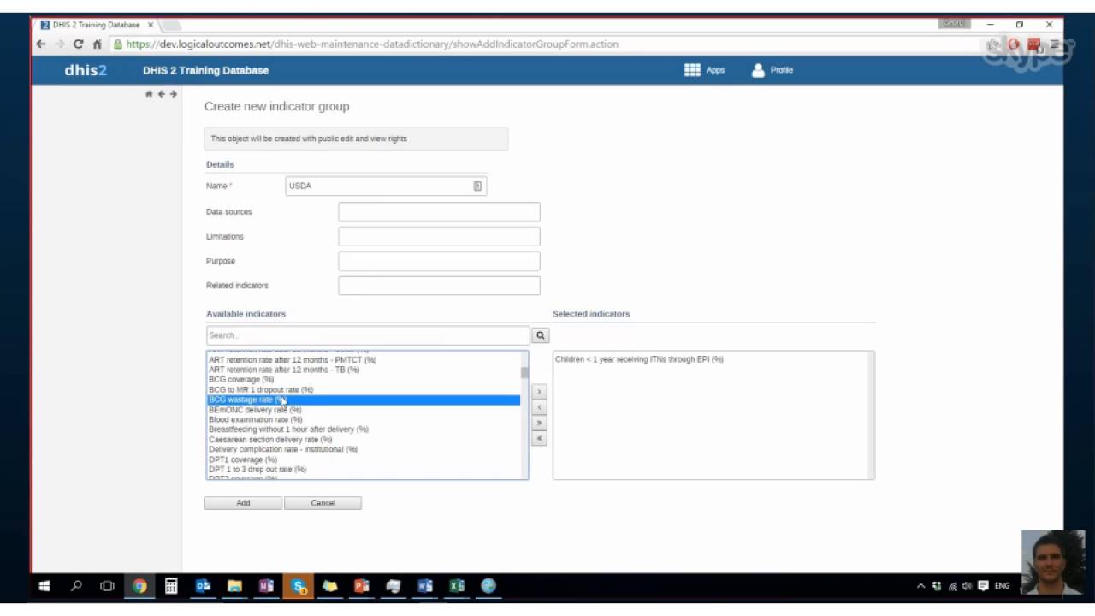This screenshot has height=616, width=1095.
Task: Click the left arrow icon in the sidebar
Action: point(161,94)
